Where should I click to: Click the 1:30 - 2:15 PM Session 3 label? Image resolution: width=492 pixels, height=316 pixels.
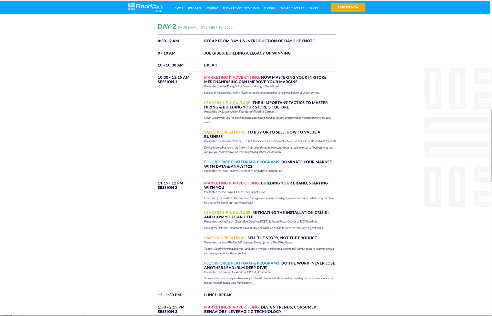(171, 309)
